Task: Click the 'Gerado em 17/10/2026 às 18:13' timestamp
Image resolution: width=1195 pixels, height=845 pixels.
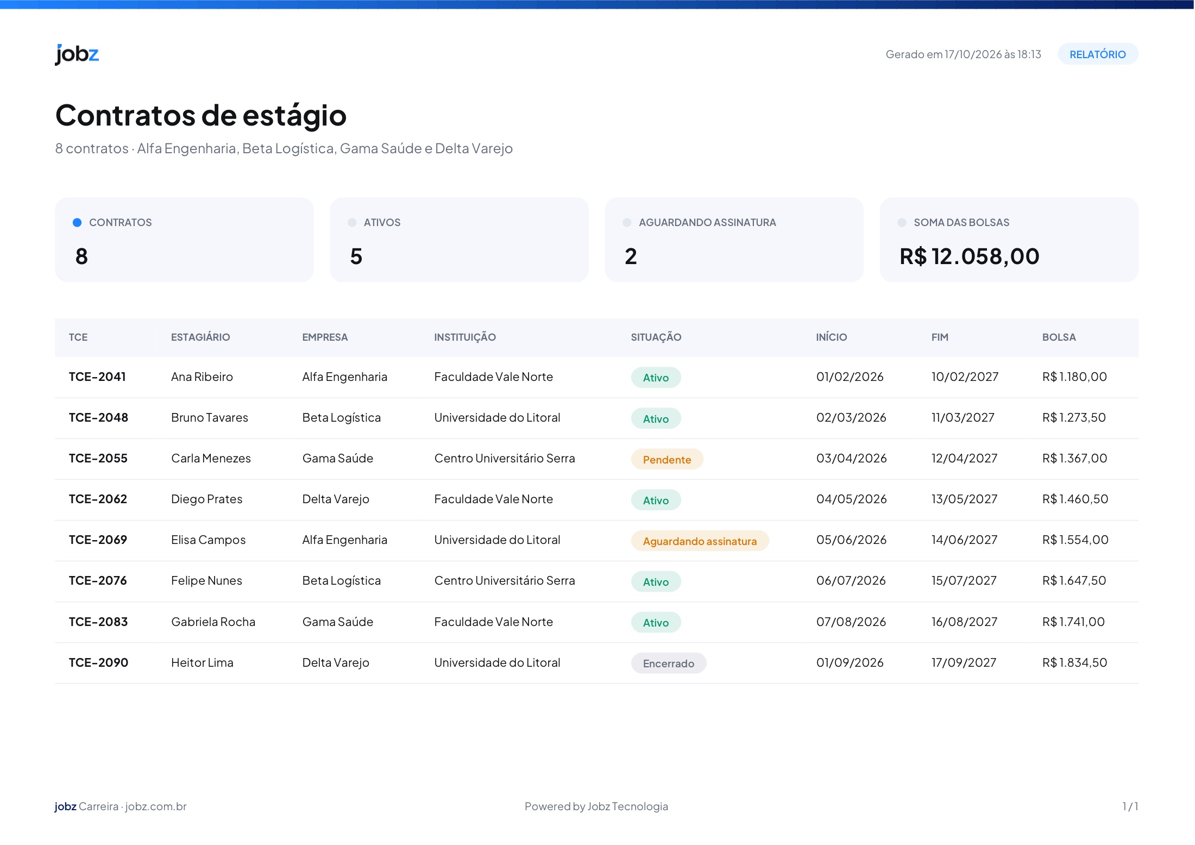Action: 963,54
